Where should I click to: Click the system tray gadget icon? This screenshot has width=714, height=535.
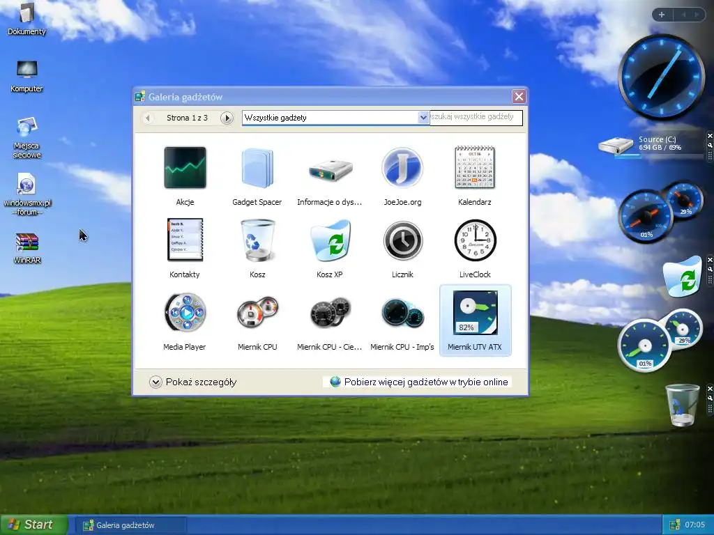tap(674, 525)
